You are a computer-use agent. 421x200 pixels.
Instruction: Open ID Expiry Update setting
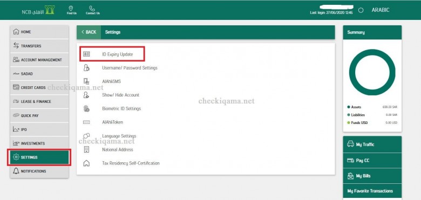click(118, 54)
